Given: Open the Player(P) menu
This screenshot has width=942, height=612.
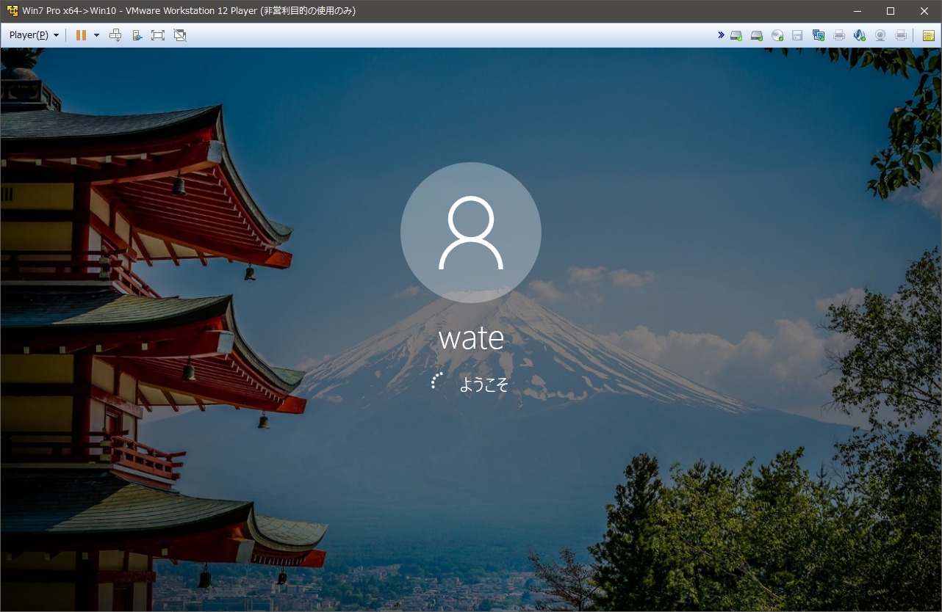Looking at the screenshot, I should 34,35.
